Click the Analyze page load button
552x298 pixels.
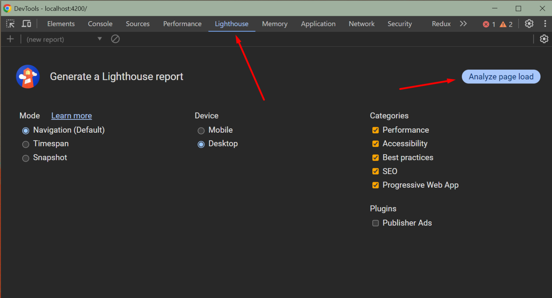[501, 77]
